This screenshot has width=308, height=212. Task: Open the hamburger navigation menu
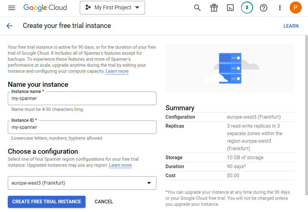coord(12,8)
